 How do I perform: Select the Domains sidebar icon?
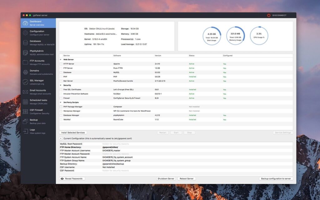(38, 72)
